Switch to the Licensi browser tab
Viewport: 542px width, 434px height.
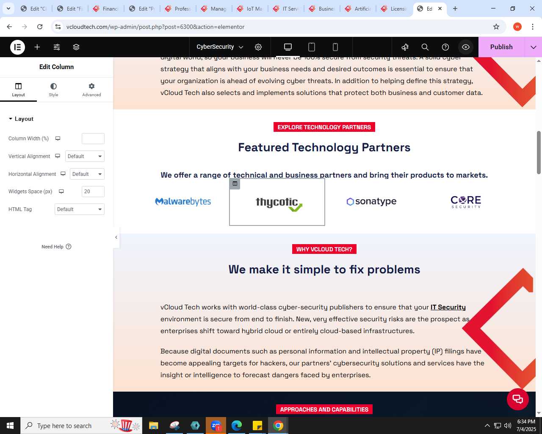coord(394,8)
